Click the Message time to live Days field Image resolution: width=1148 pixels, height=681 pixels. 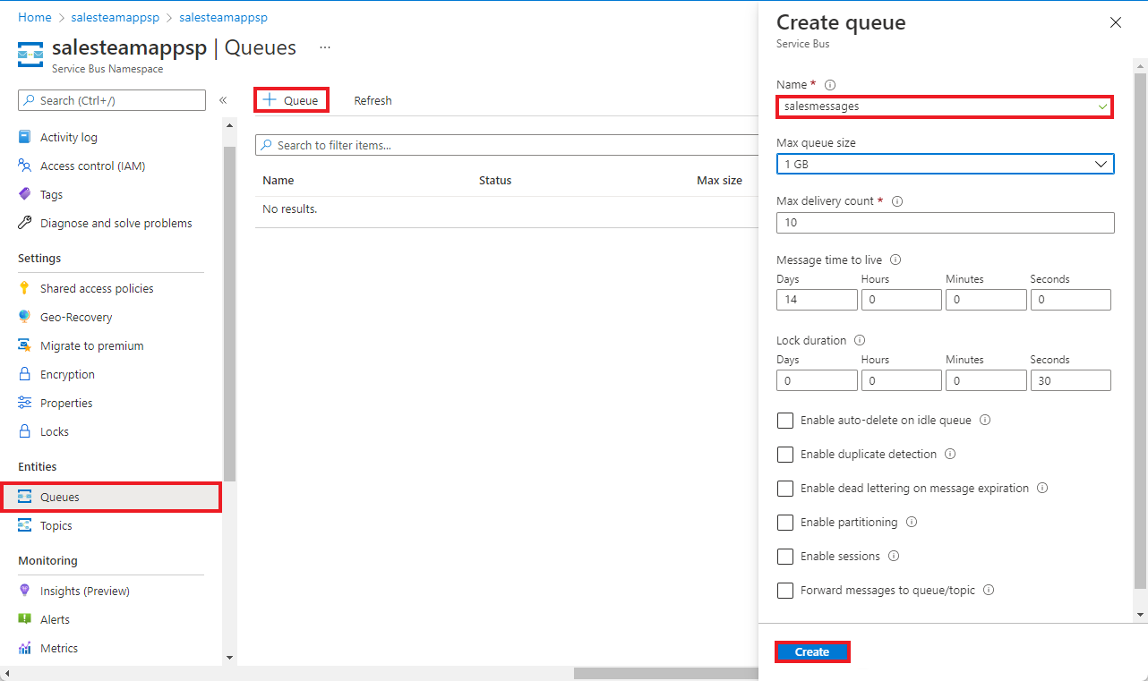[817, 300]
